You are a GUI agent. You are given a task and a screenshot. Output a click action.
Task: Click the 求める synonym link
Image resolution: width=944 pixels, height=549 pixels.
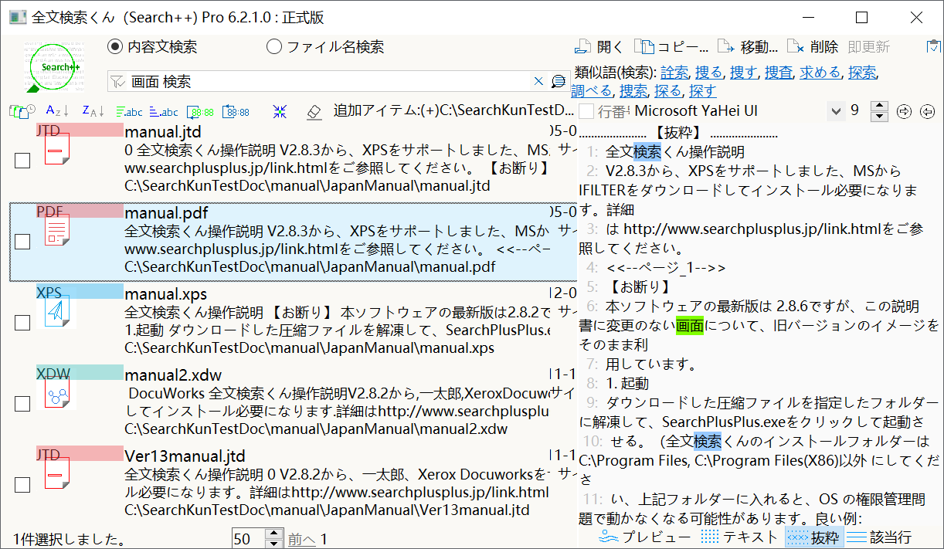point(820,73)
